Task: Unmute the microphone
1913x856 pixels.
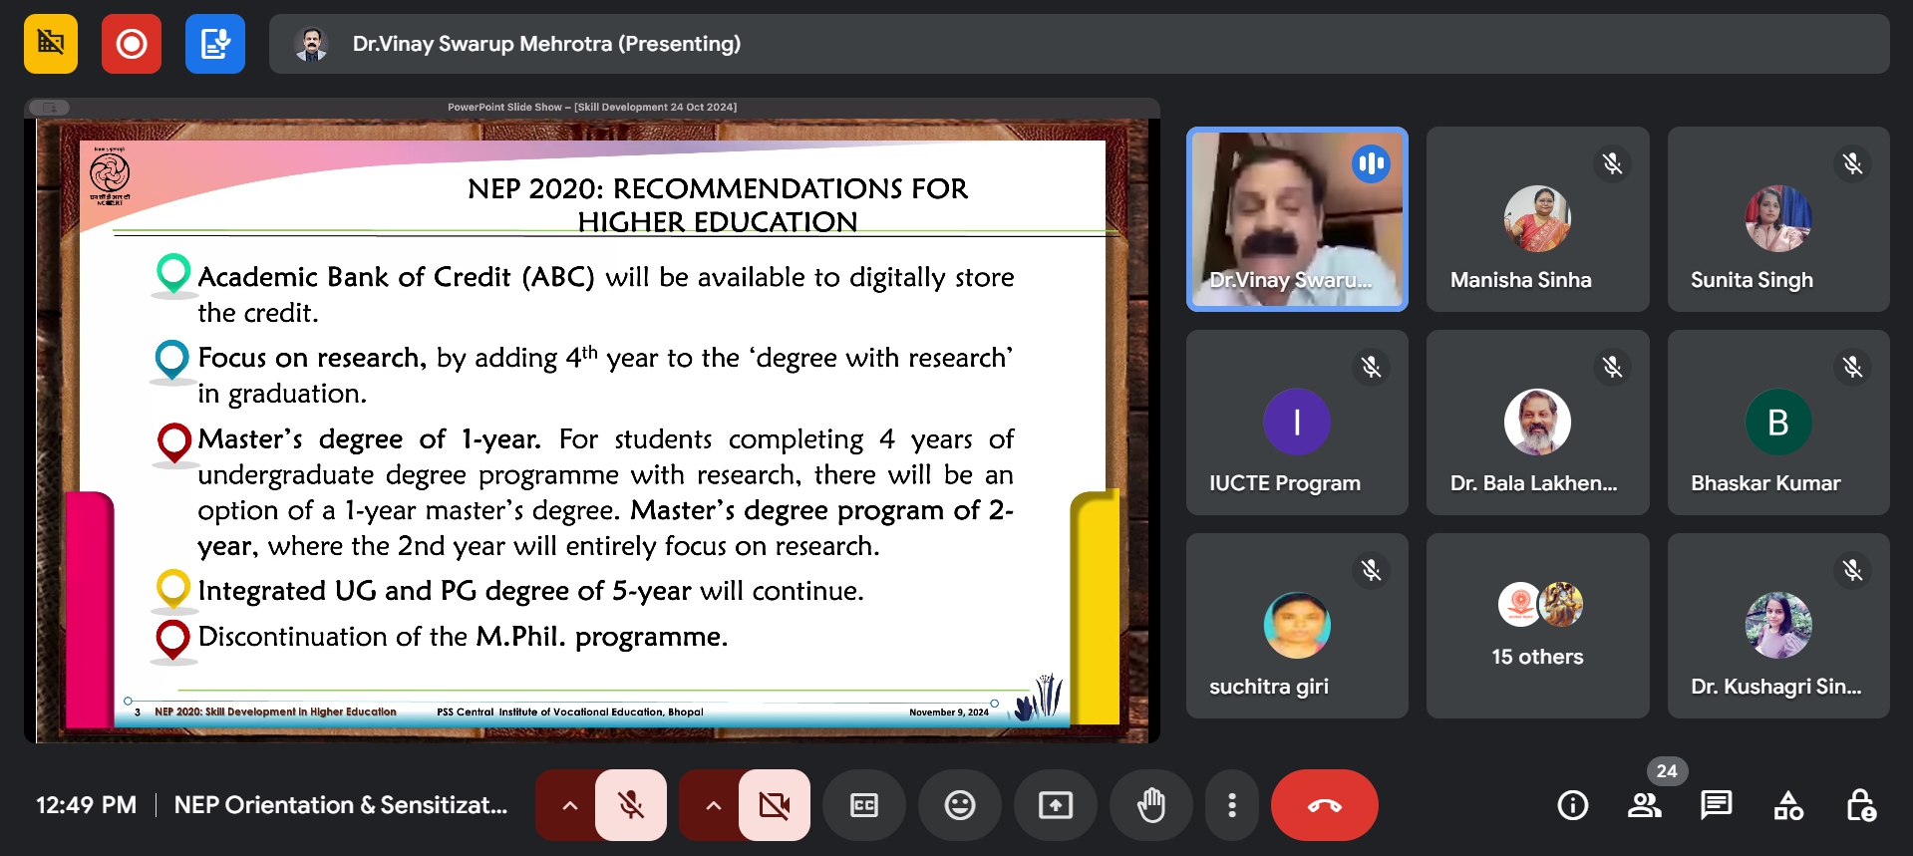Action: click(631, 805)
